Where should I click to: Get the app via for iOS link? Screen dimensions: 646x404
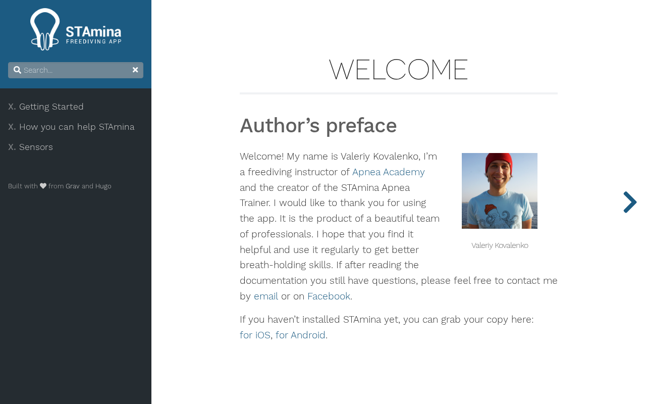tap(255, 335)
